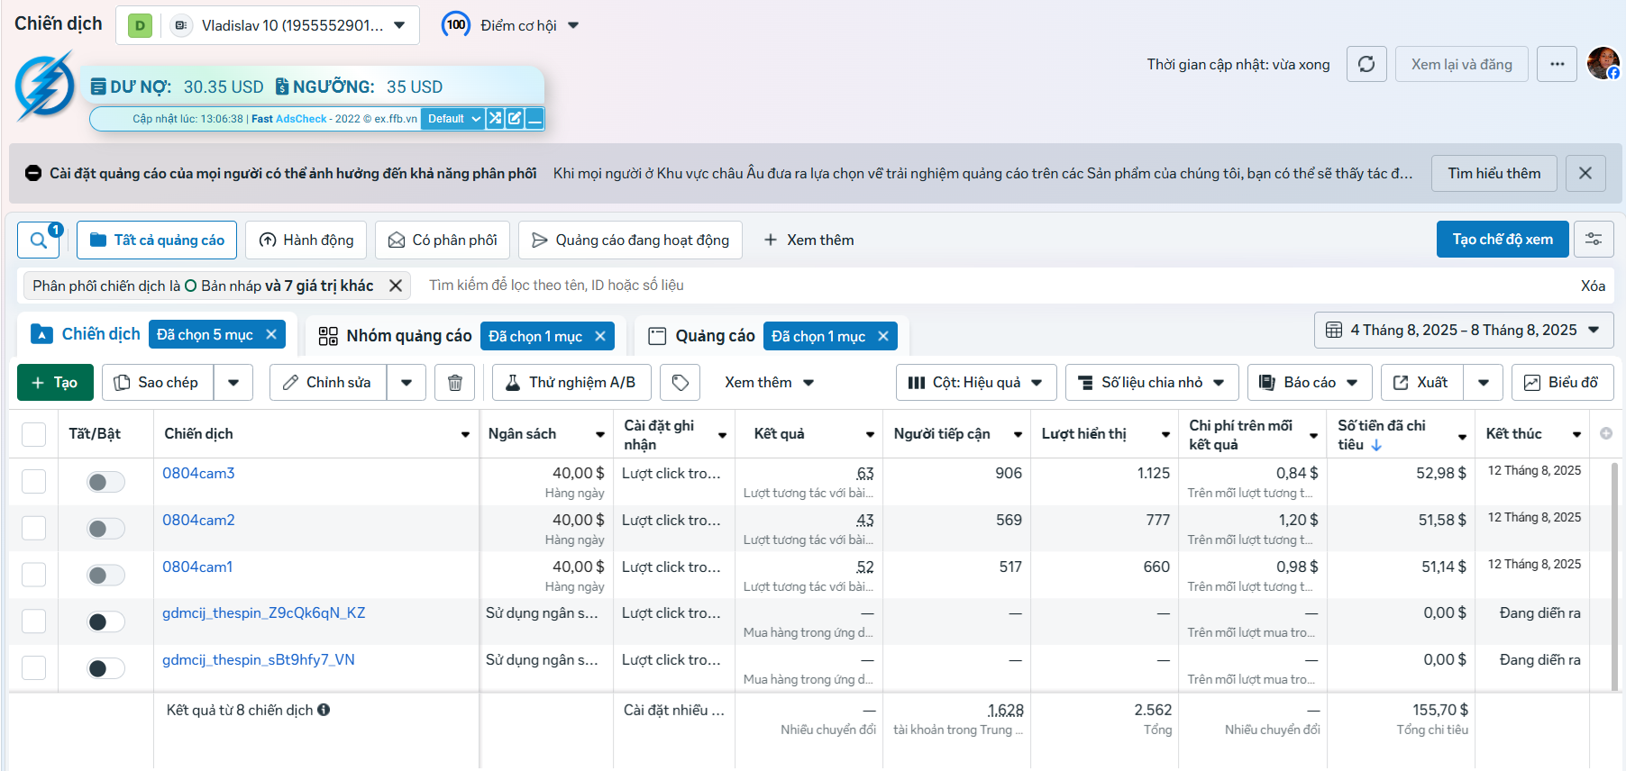Click the search magnifier filter icon
Image resolution: width=1626 pixels, height=771 pixels.
tap(40, 240)
